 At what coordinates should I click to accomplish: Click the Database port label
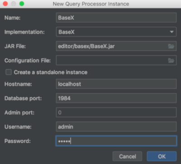[x=23, y=98]
